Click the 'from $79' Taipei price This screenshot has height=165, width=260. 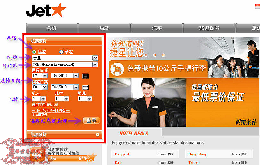tap(239, 162)
